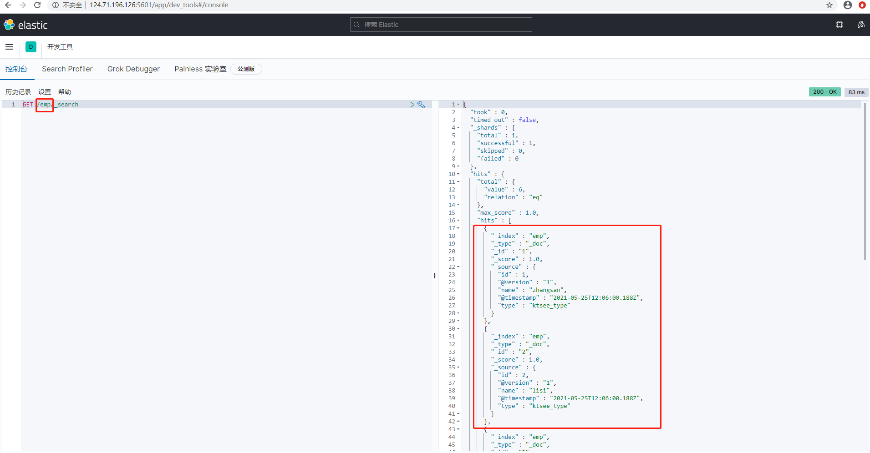Click the elastic logo
The height and width of the screenshot is (453, 870).
click(25, 25)
